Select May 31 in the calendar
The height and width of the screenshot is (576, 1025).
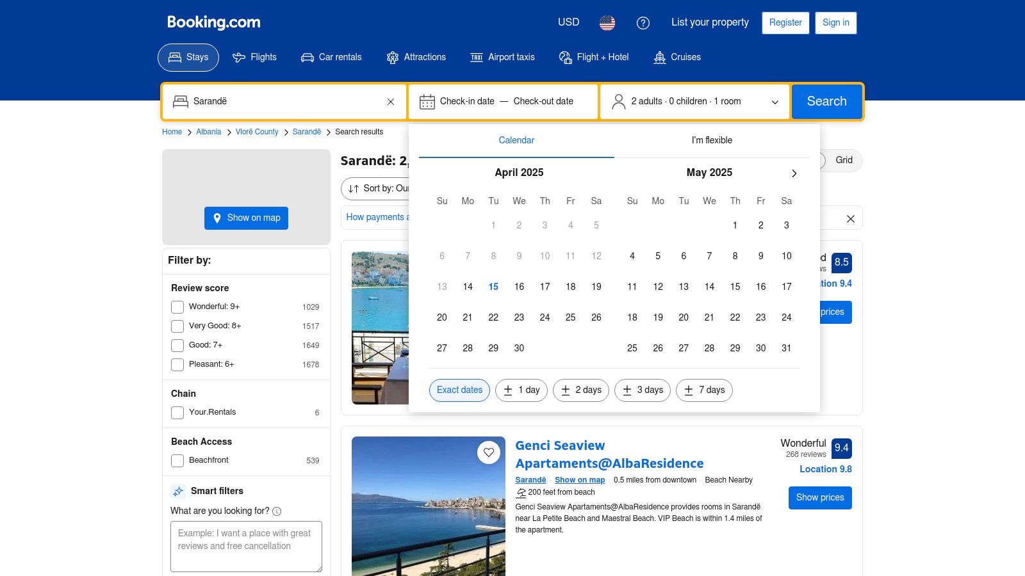(787, 348)
